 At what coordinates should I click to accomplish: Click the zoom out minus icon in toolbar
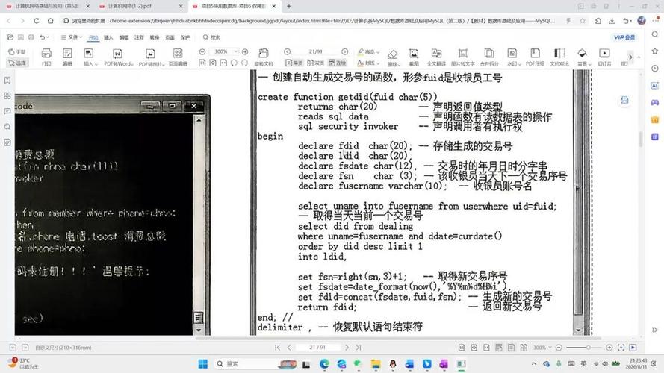202,51
